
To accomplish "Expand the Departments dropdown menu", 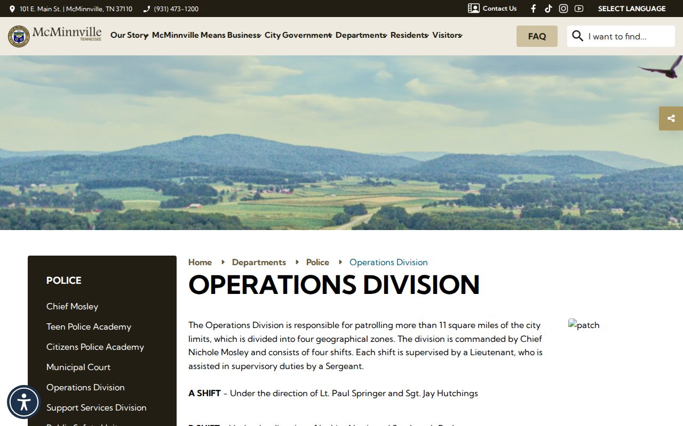I will pyautogui.click(x=361, y=35).
